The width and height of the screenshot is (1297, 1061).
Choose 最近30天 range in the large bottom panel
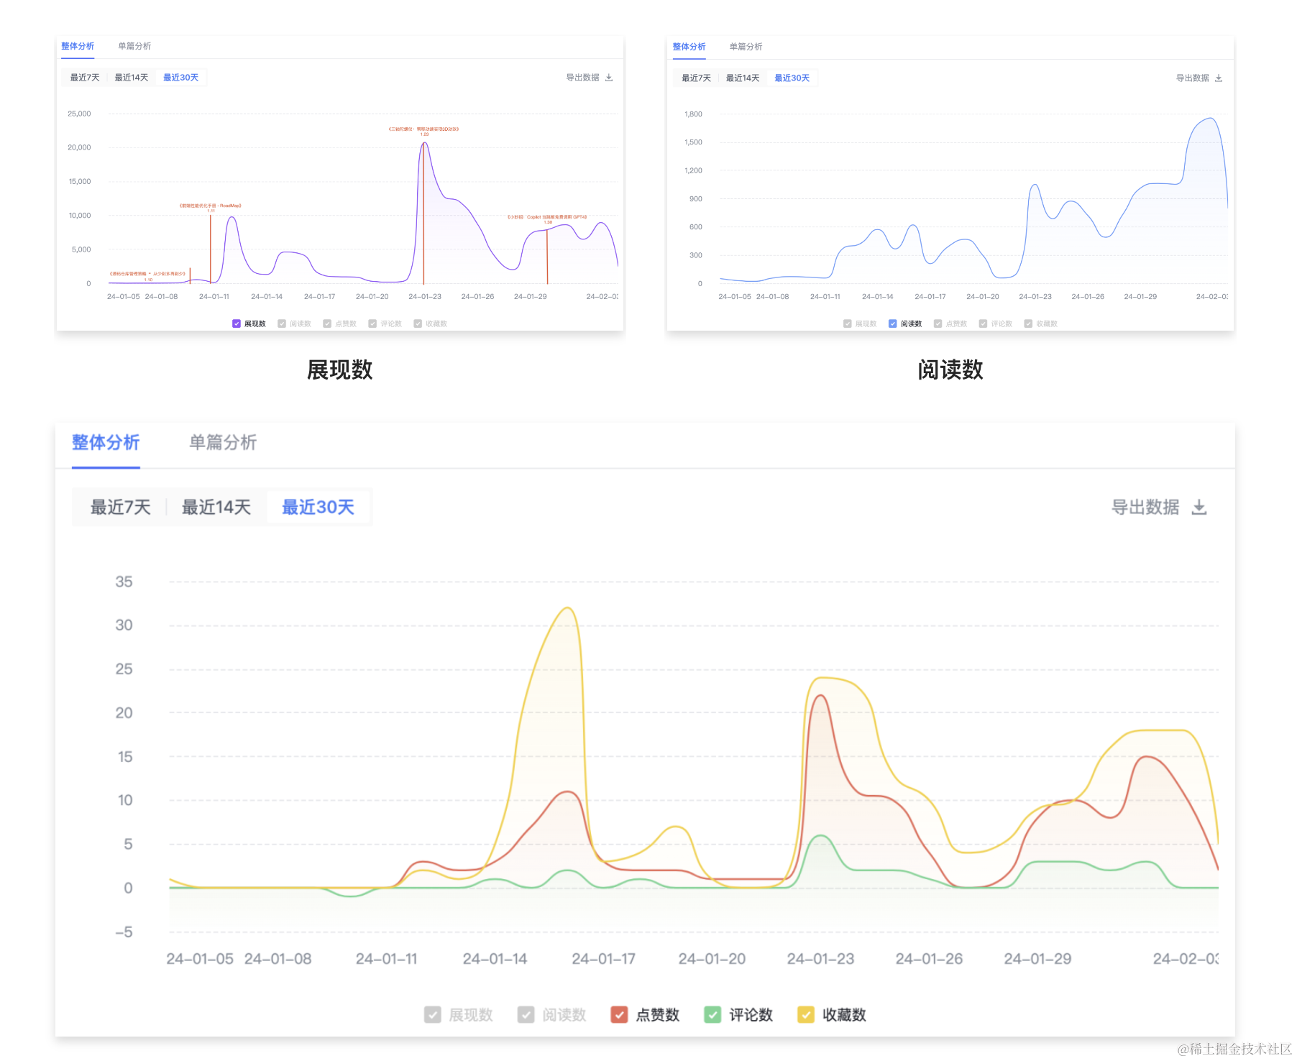[318, 507]
